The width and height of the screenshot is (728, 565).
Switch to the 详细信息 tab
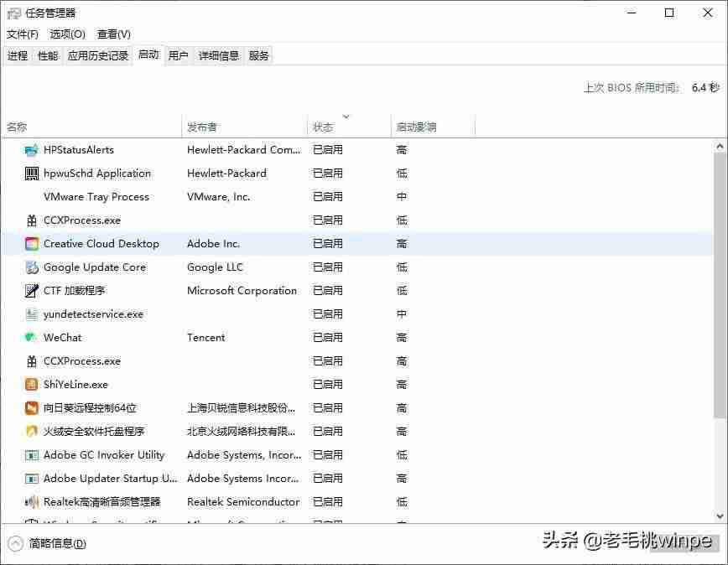point(219,56)
